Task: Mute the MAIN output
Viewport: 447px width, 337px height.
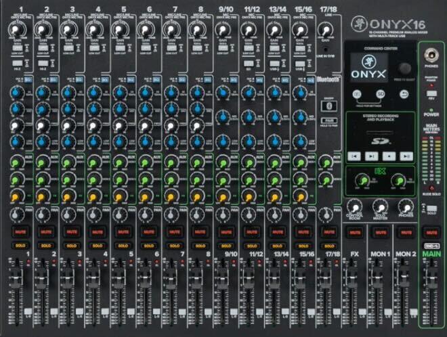Action: pos(431,233)
